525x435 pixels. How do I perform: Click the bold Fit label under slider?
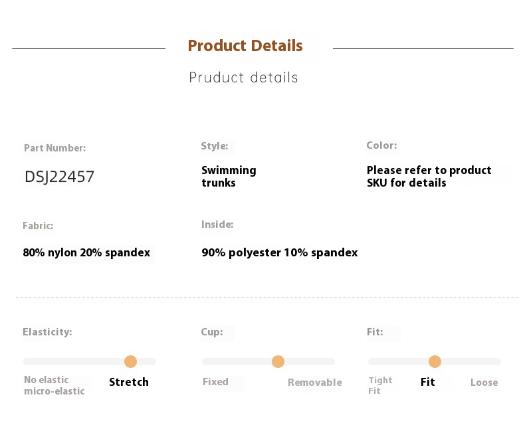coord(427,382)
